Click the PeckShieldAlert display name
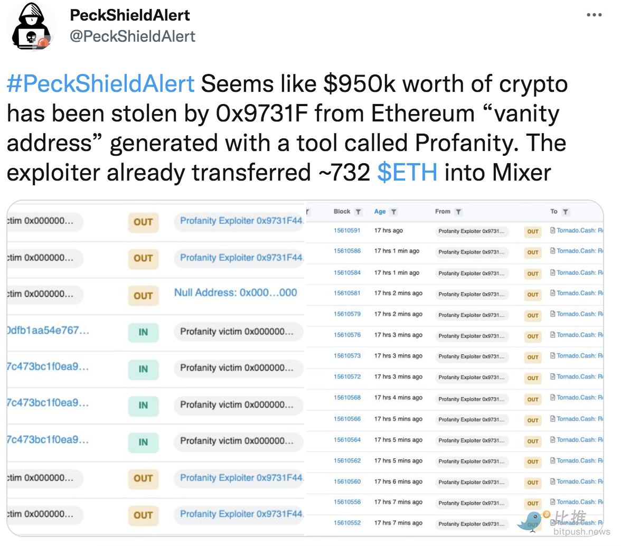This screenshot has width=621, height=546. [130, 15]
